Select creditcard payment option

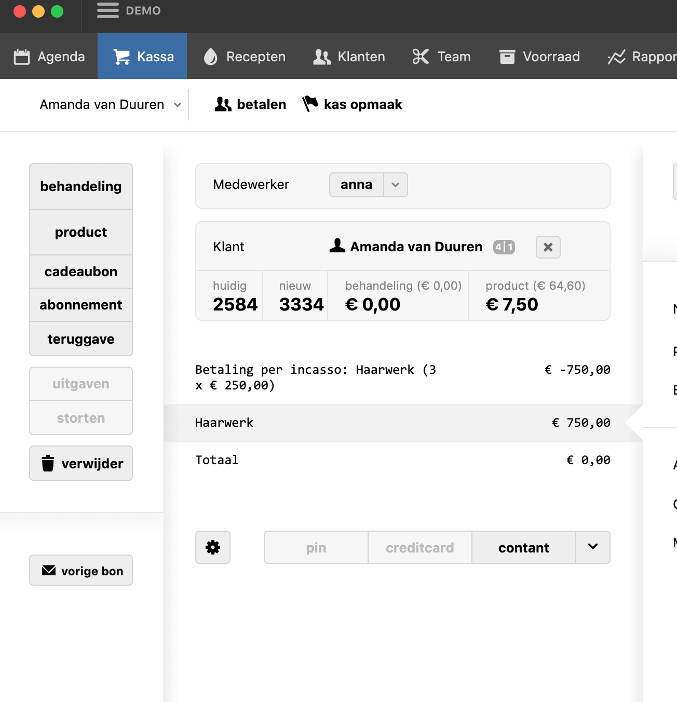click(x=419, y=547)
